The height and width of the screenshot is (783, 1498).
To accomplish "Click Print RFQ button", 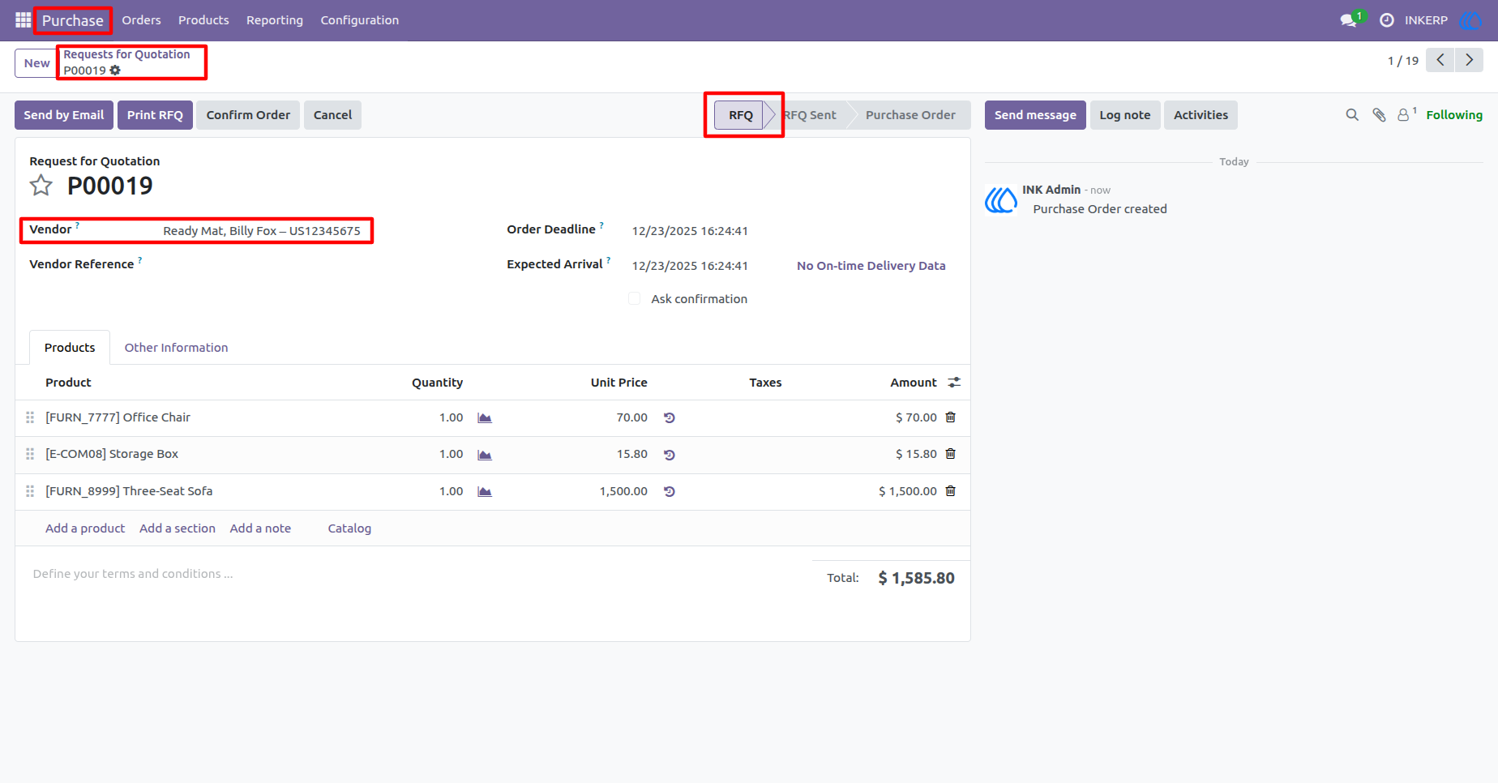I will [x=155, y=115].
